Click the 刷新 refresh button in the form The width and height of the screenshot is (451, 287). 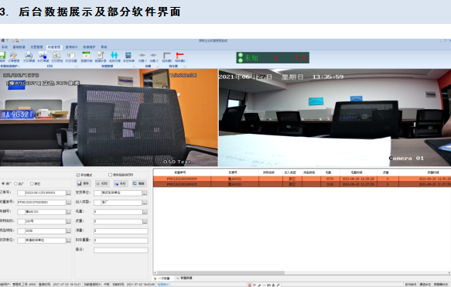pos(139,183)
